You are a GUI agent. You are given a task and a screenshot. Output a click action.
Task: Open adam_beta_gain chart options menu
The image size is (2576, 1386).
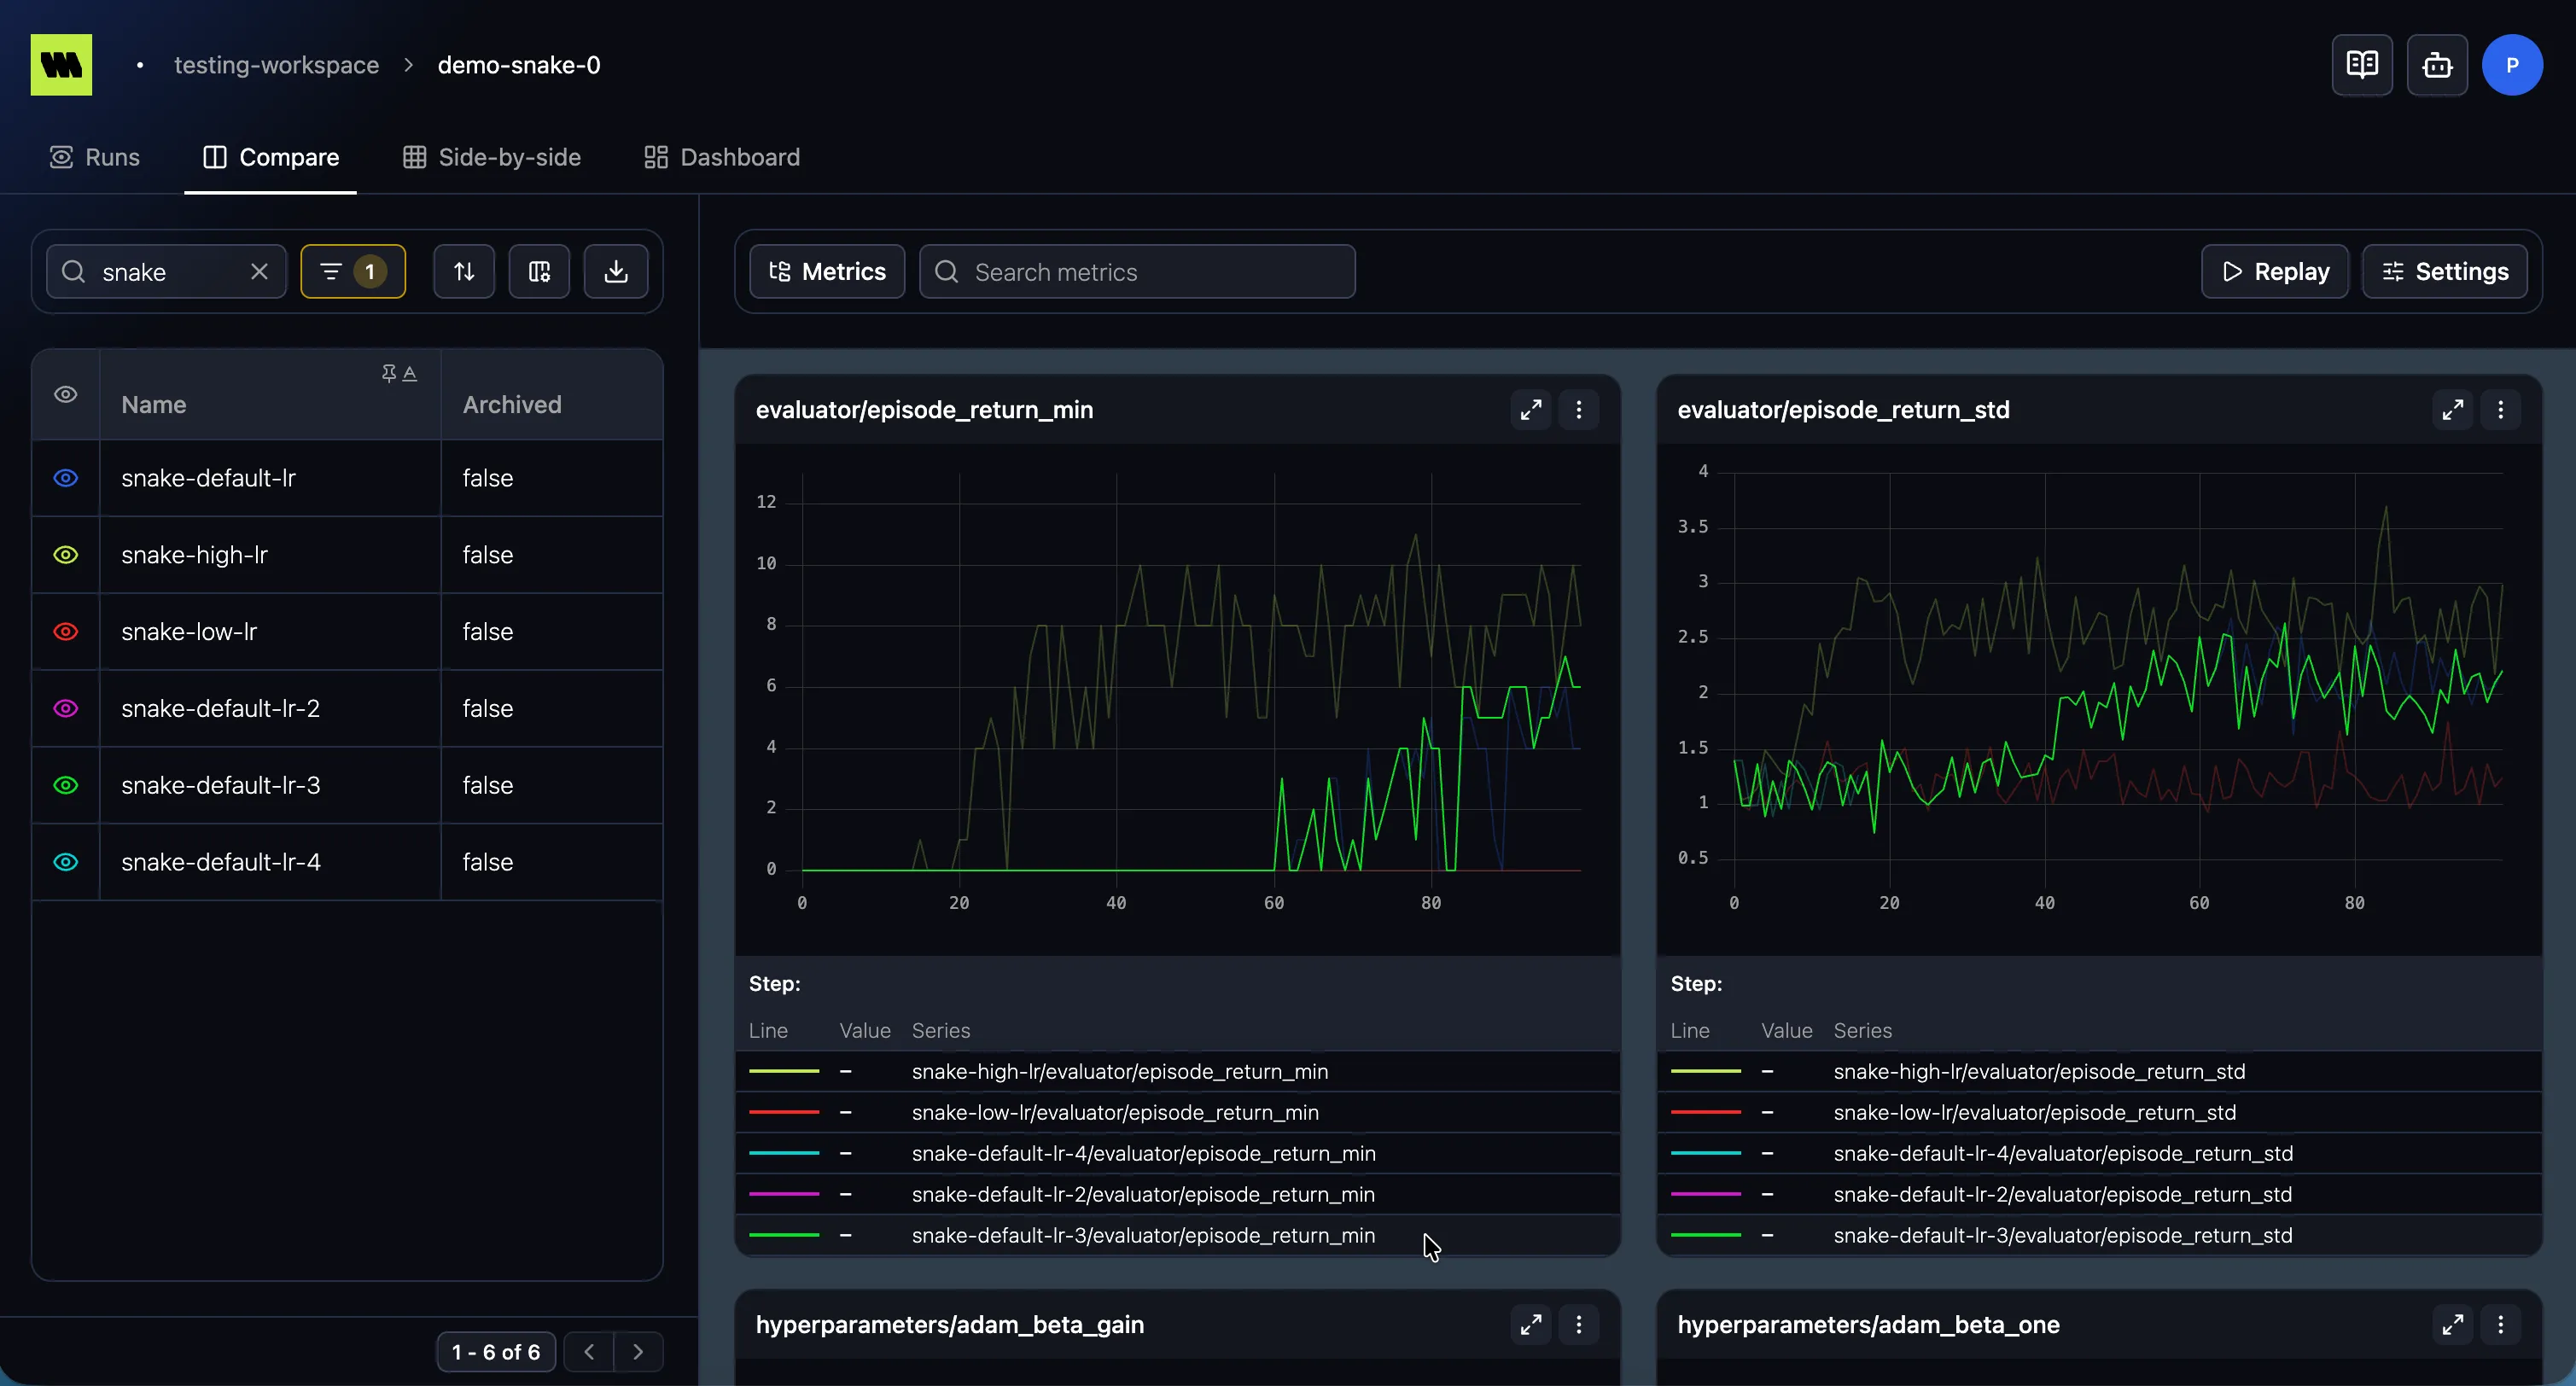point(1578,1325)
